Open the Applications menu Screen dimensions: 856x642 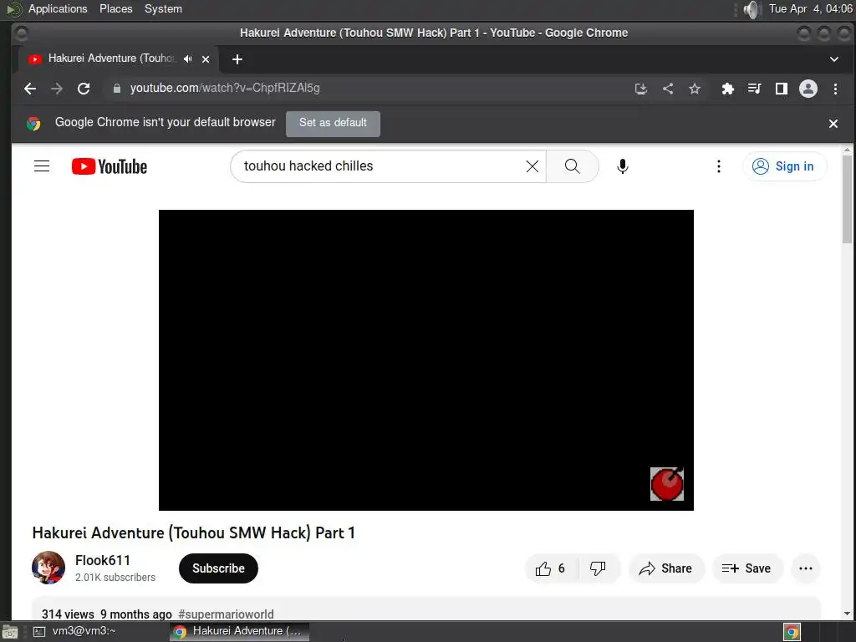(x=58, y=8)
